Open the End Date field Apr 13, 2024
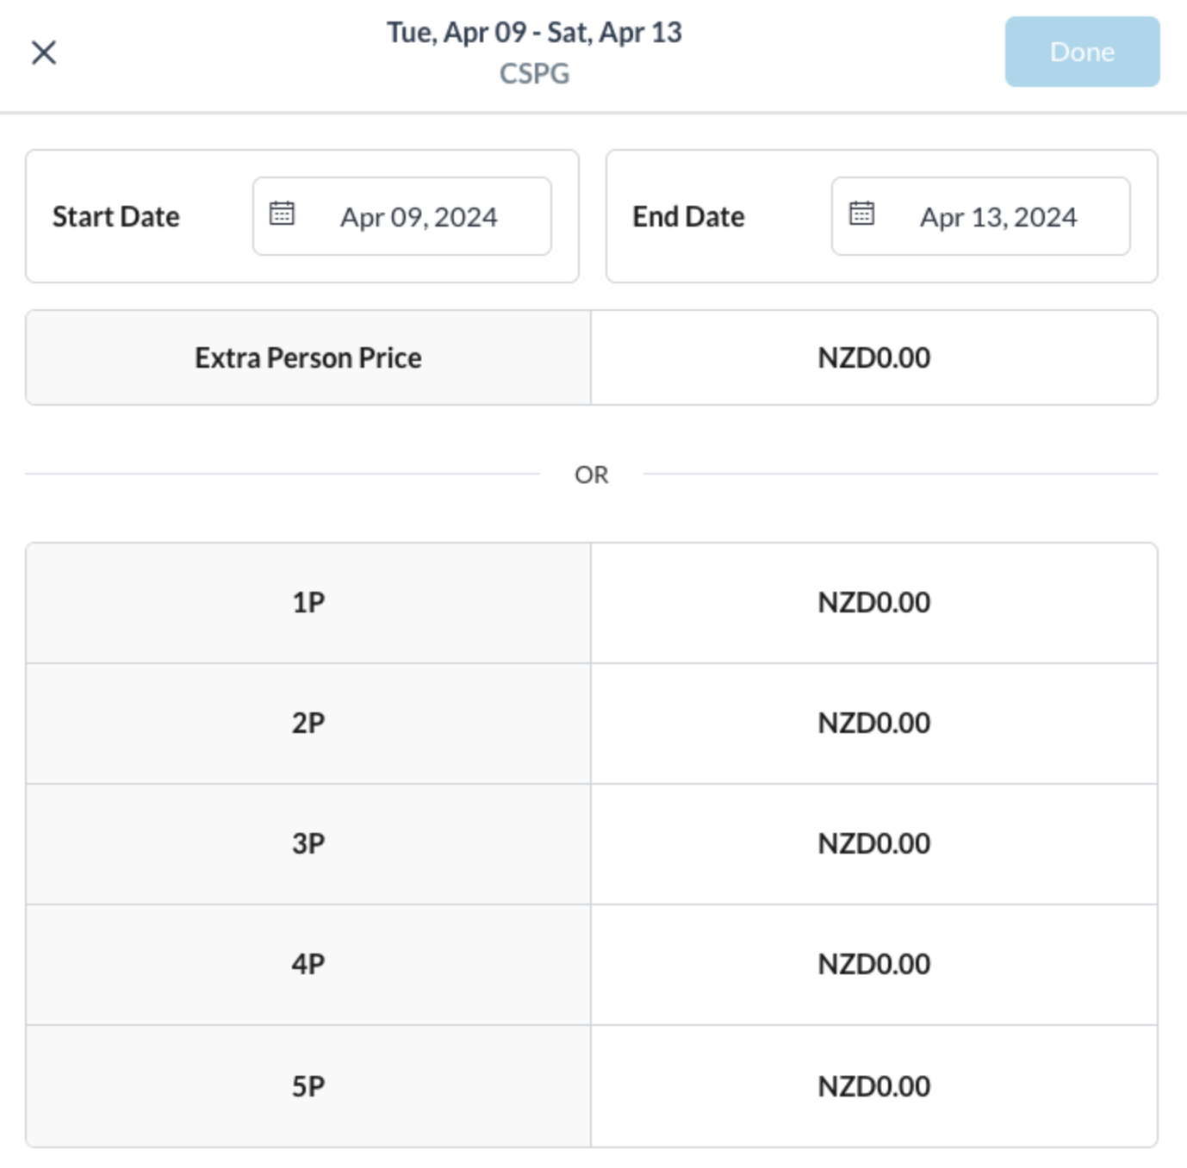This screenshot has width=1187, height=1168. pyautogui.click(x=997, y=217)
